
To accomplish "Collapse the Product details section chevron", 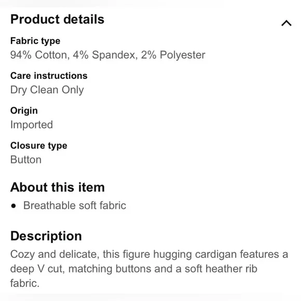I will pos(286,23).
